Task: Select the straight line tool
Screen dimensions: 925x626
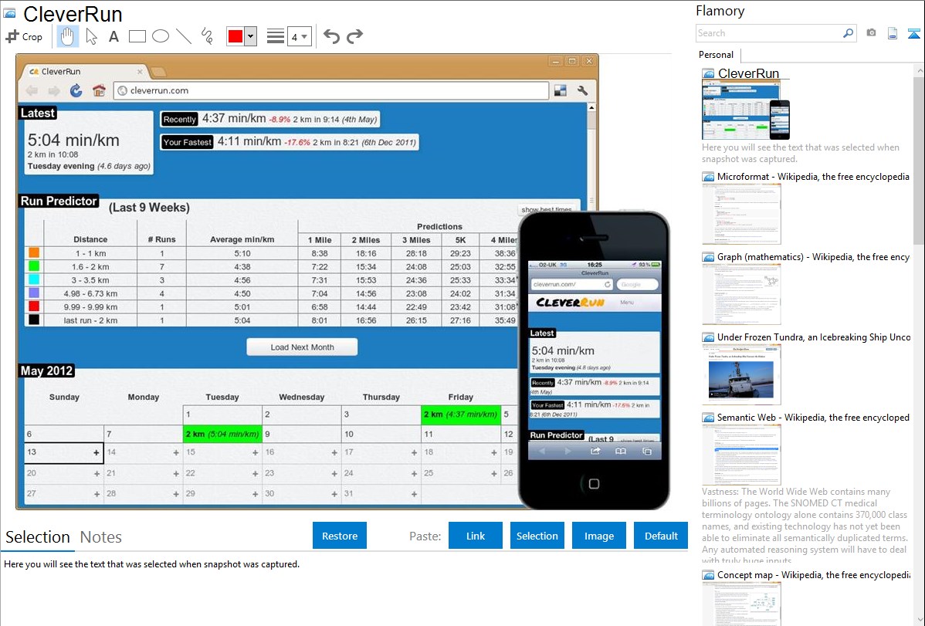Action: click(183, 36)
